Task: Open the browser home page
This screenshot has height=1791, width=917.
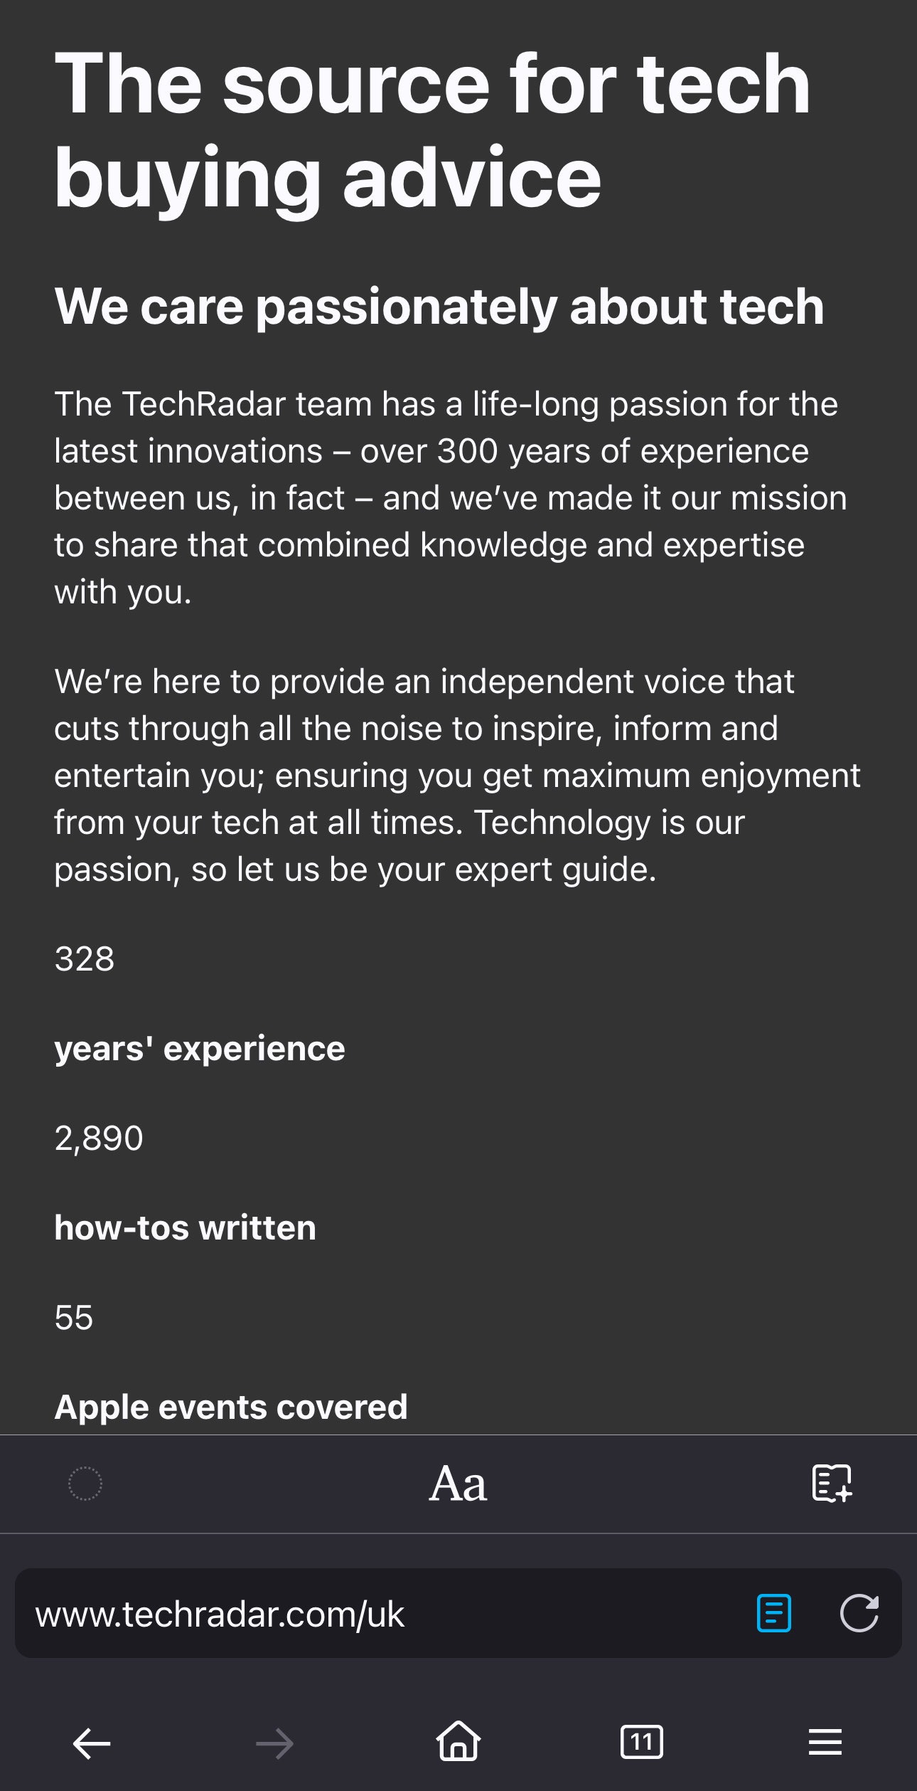Action: (x=458, y=1741)
